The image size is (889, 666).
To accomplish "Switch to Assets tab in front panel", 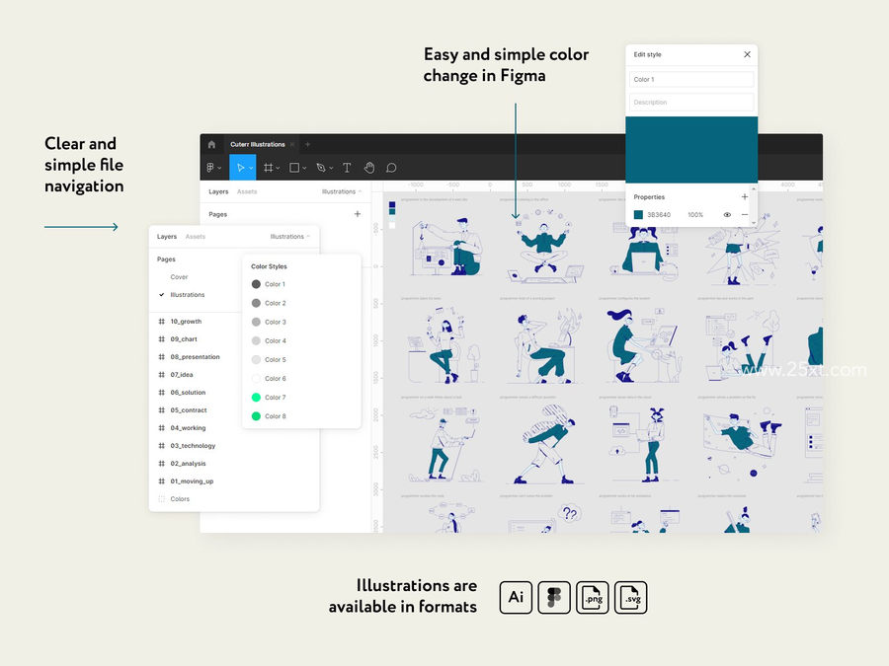I will [195, 236].
